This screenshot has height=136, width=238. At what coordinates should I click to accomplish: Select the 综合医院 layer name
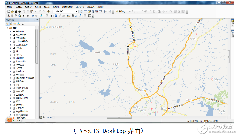coord(20,65)
